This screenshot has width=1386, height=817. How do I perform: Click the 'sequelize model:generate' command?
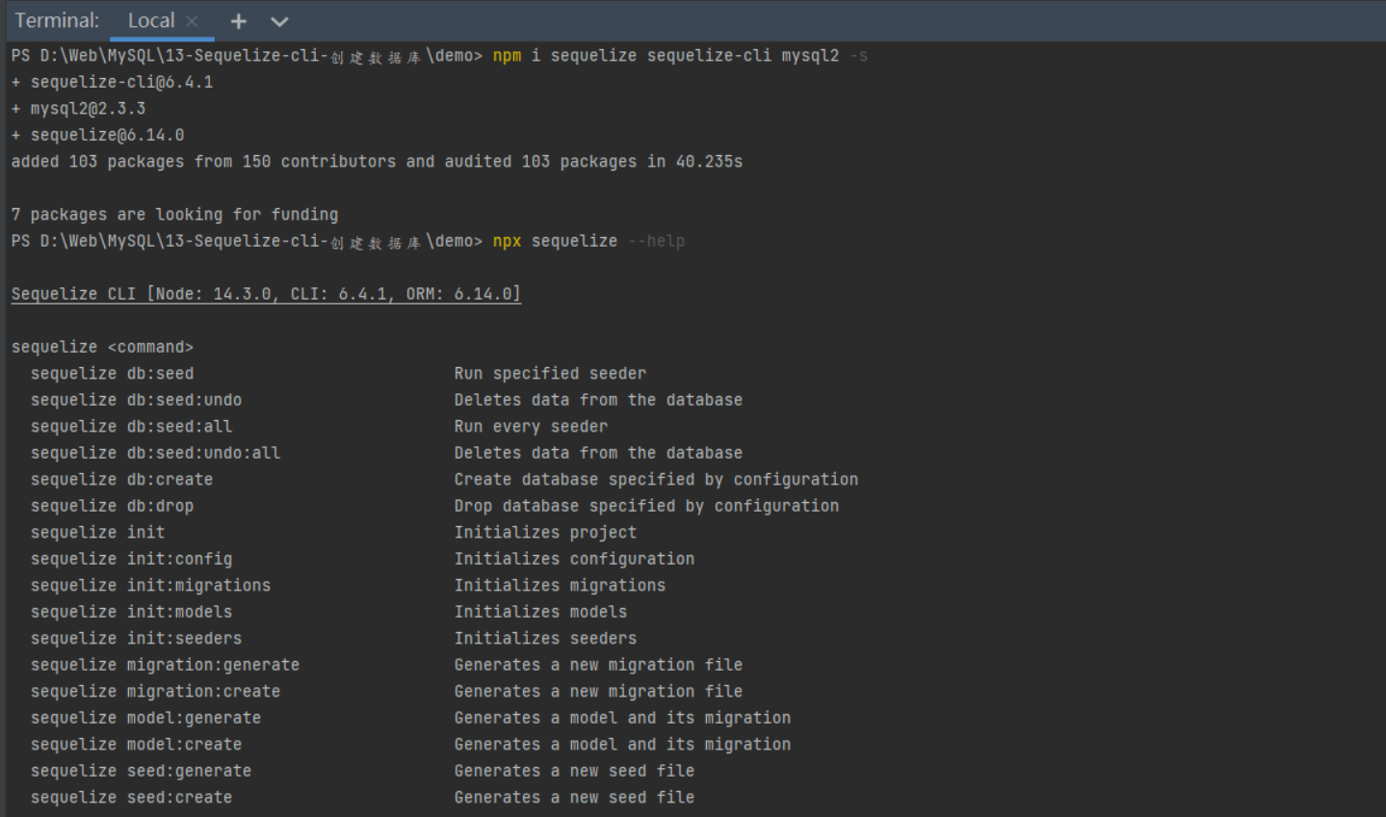(145, 718)
